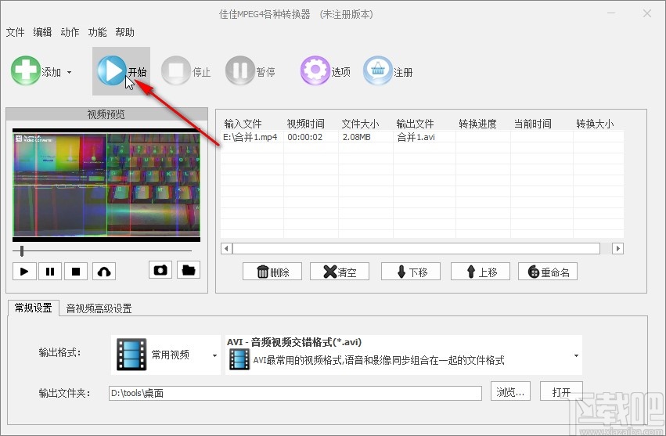Image resolution: width=666 pixels, height=436 pixels.
Task: Open the 帮助 menu
Action: [124, 32]
